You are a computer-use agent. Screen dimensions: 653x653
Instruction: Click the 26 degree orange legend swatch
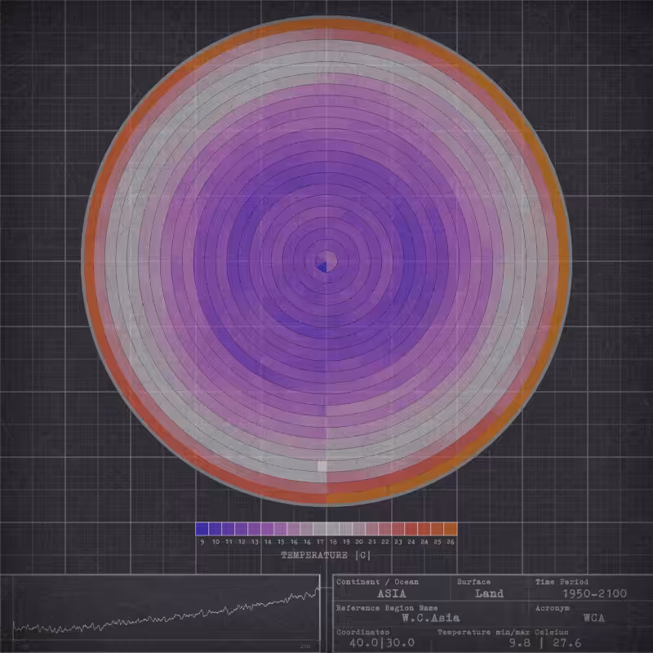(451, 529)
